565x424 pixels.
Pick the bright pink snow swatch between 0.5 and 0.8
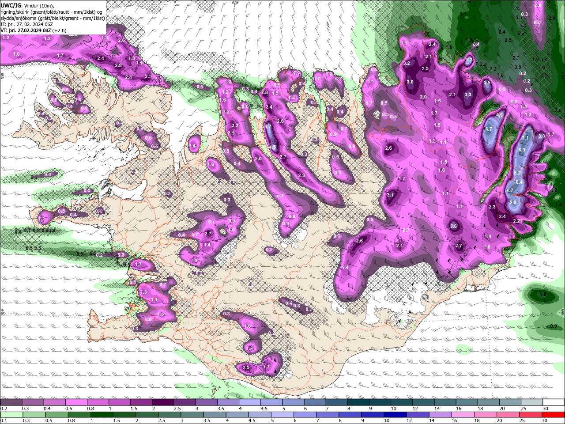76,402
